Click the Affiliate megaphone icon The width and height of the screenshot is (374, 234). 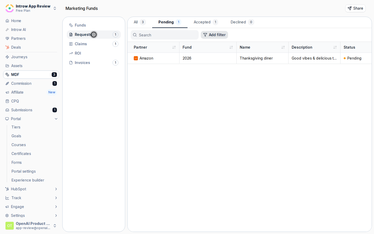7,92
